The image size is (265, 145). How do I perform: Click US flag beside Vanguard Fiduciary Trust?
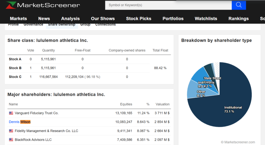11,113
